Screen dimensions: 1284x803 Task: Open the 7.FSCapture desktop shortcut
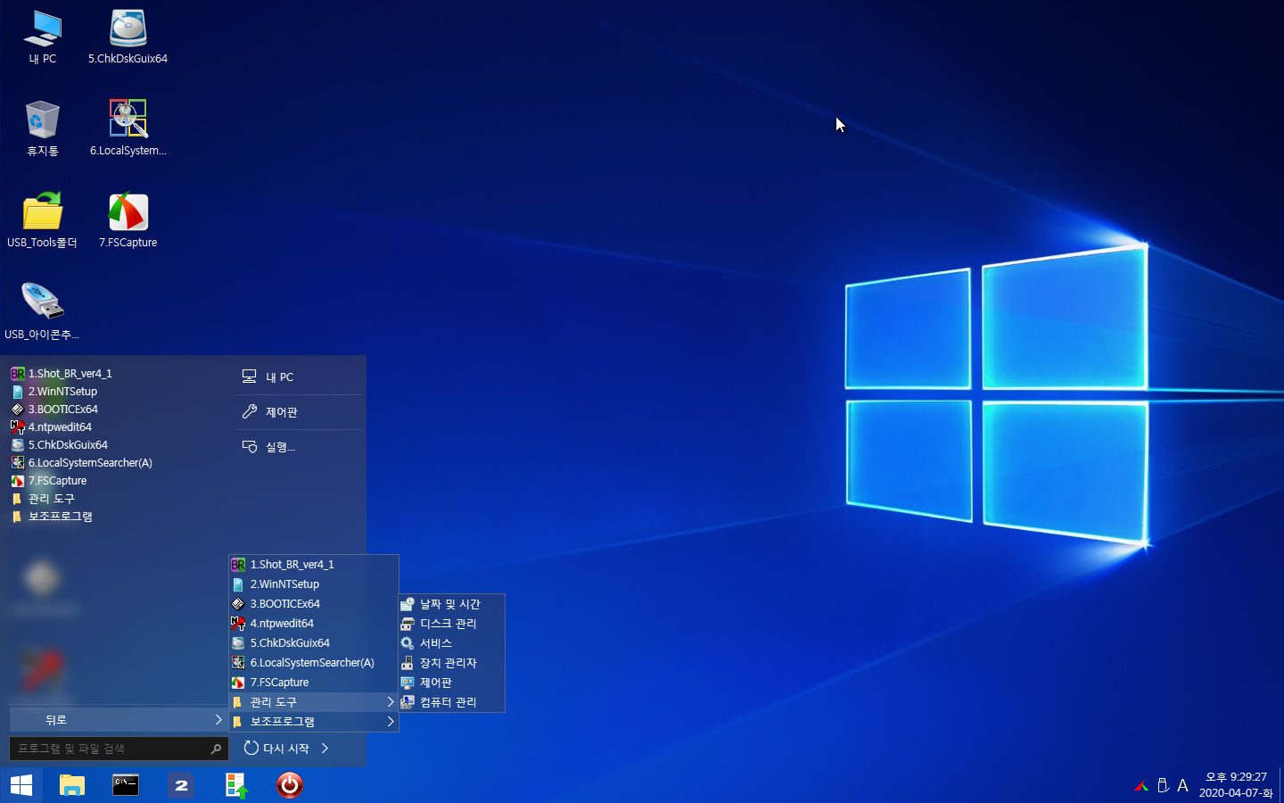tap(128, 220)
